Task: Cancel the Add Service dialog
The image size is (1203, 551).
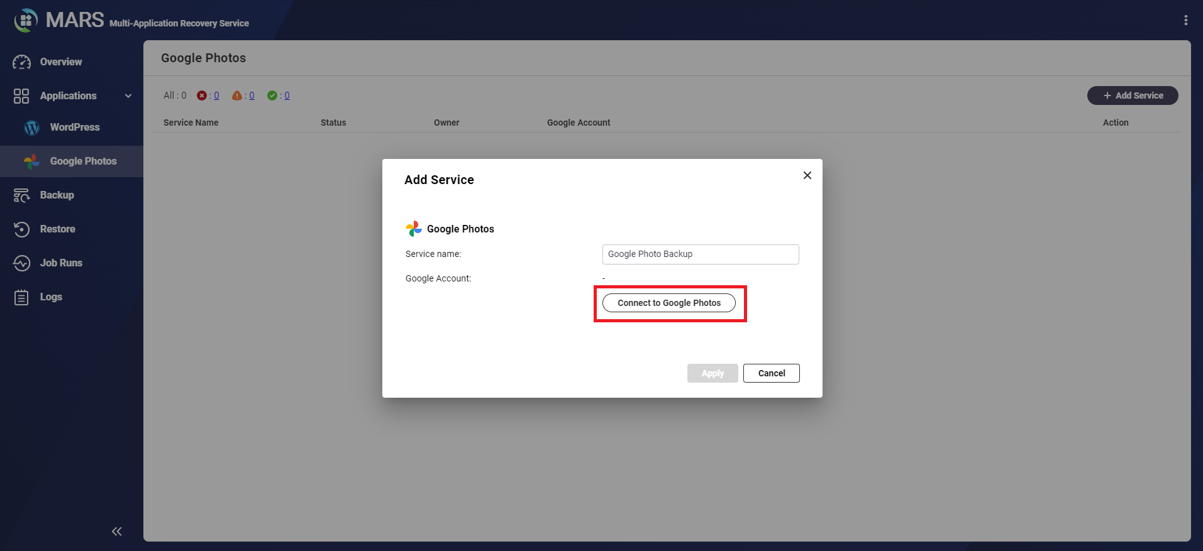Action: coord(771,373)
